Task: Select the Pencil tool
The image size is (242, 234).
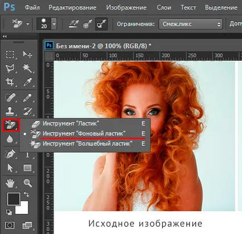Action: click(x=27, y=97)
